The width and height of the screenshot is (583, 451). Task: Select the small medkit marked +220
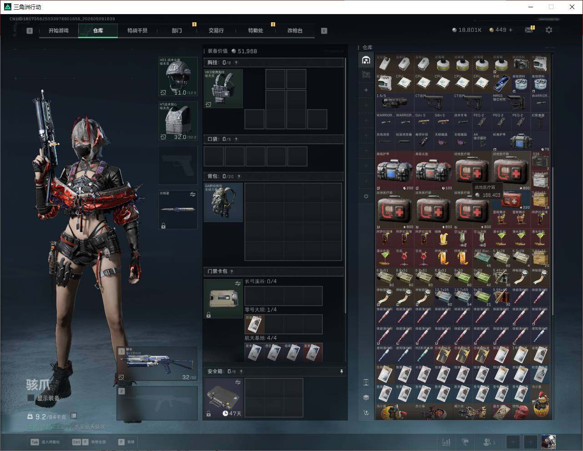(511, 200)
